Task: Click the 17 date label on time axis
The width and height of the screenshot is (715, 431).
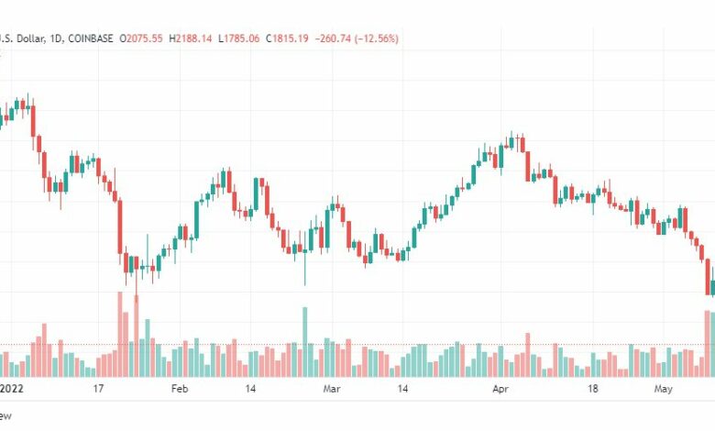Action: (98, 389)
